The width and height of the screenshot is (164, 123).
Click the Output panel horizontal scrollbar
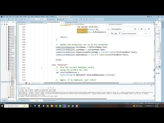tap(63, 99)
